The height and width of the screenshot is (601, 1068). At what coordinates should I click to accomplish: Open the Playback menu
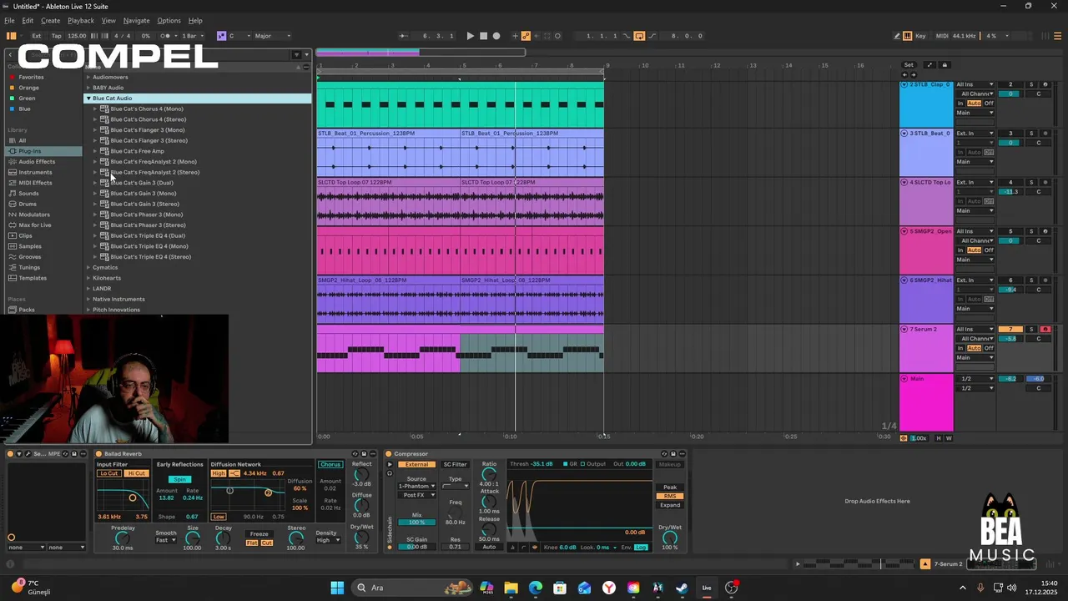click(x=81, y=20)
